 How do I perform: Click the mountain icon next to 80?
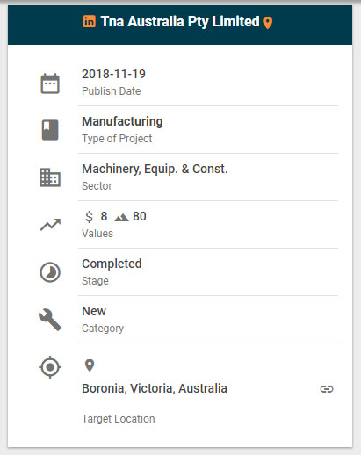point(121,218)
